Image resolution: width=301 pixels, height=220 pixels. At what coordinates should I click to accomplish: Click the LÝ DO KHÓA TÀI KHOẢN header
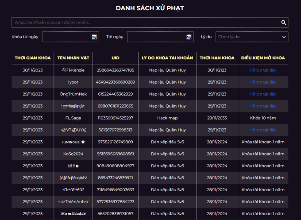point(167,58)
